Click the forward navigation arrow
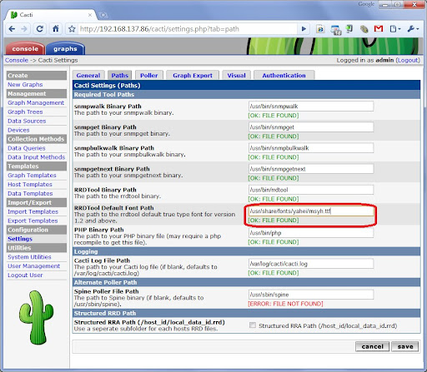Screen dimensions: 427x372 (24, 29)
